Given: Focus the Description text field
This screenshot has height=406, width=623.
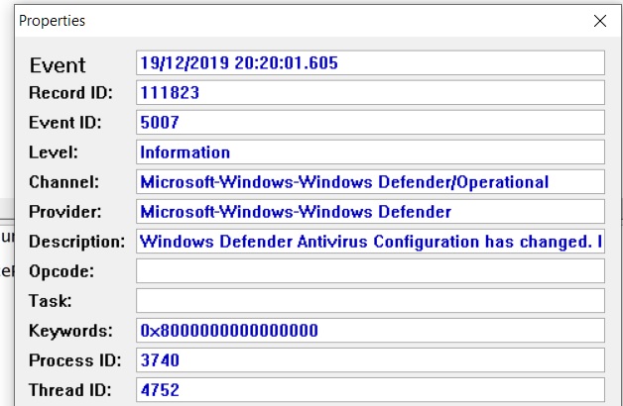Looking at the screenshot, I should (x=370, y=242).
